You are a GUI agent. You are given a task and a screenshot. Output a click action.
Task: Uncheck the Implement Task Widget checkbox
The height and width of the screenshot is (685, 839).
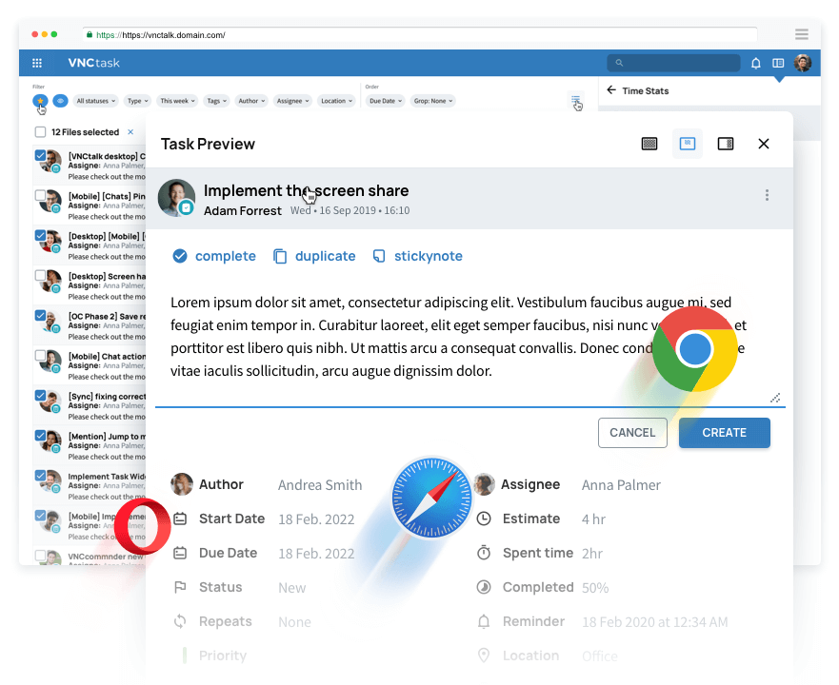point(40,476)
